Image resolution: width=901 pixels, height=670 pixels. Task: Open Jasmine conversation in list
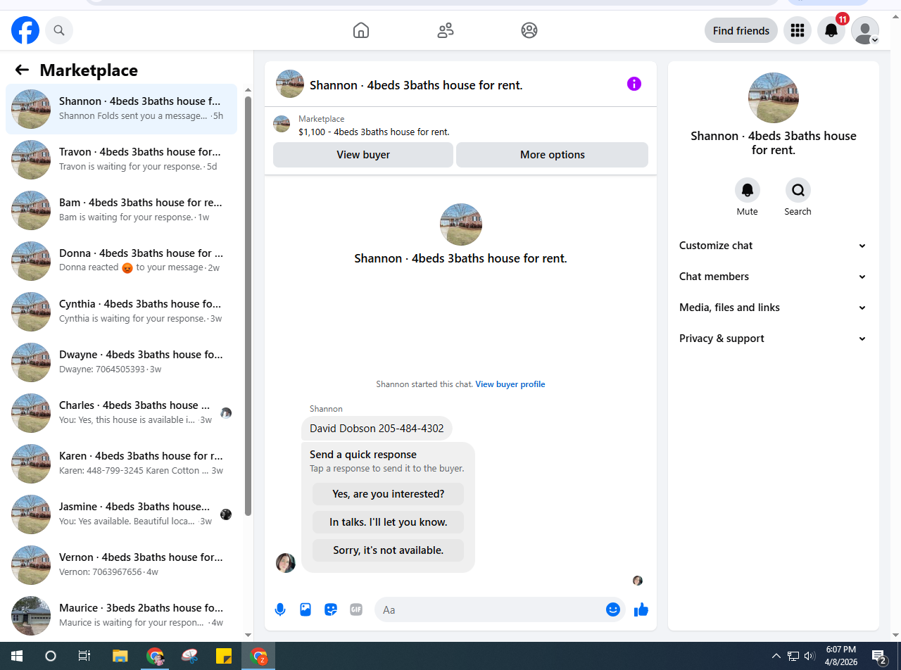(x=122, y=514)
